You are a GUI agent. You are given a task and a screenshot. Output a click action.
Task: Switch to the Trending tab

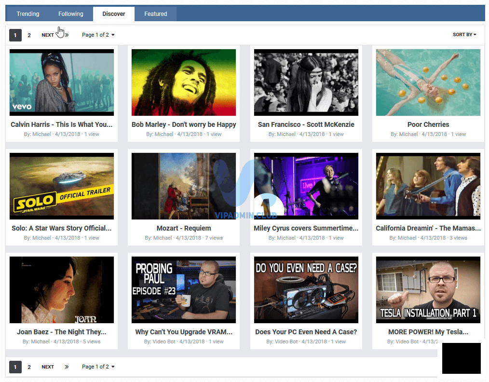(x=28, y=14)
